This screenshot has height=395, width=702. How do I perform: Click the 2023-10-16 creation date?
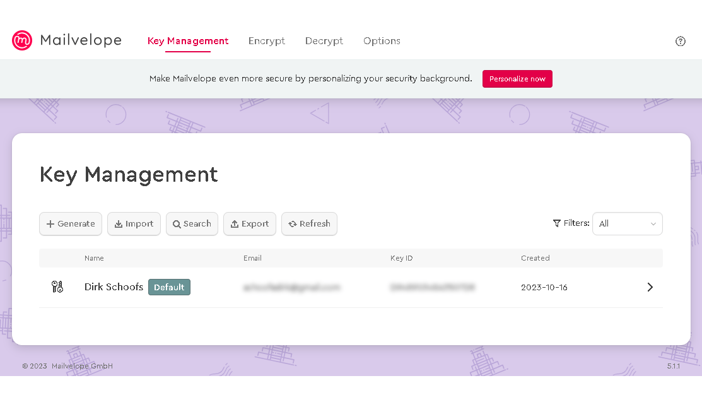pyautogui.click(x=544, y=288)
